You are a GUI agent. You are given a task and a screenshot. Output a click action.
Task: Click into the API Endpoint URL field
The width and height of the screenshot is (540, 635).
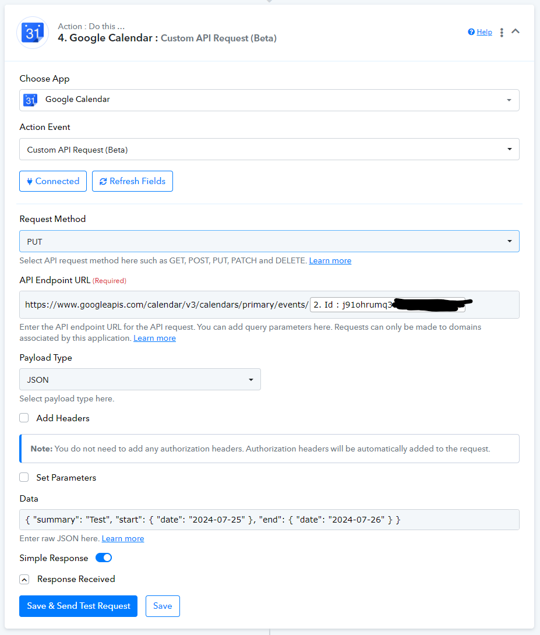269,305
